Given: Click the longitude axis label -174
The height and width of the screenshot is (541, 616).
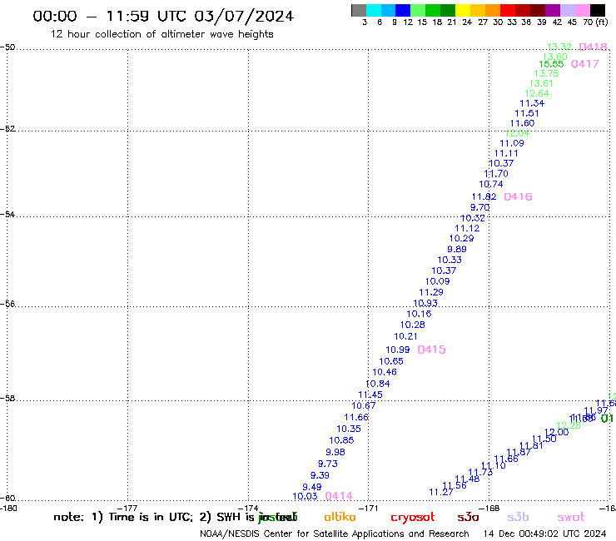Looking at the screenshot, I should 248,509.
